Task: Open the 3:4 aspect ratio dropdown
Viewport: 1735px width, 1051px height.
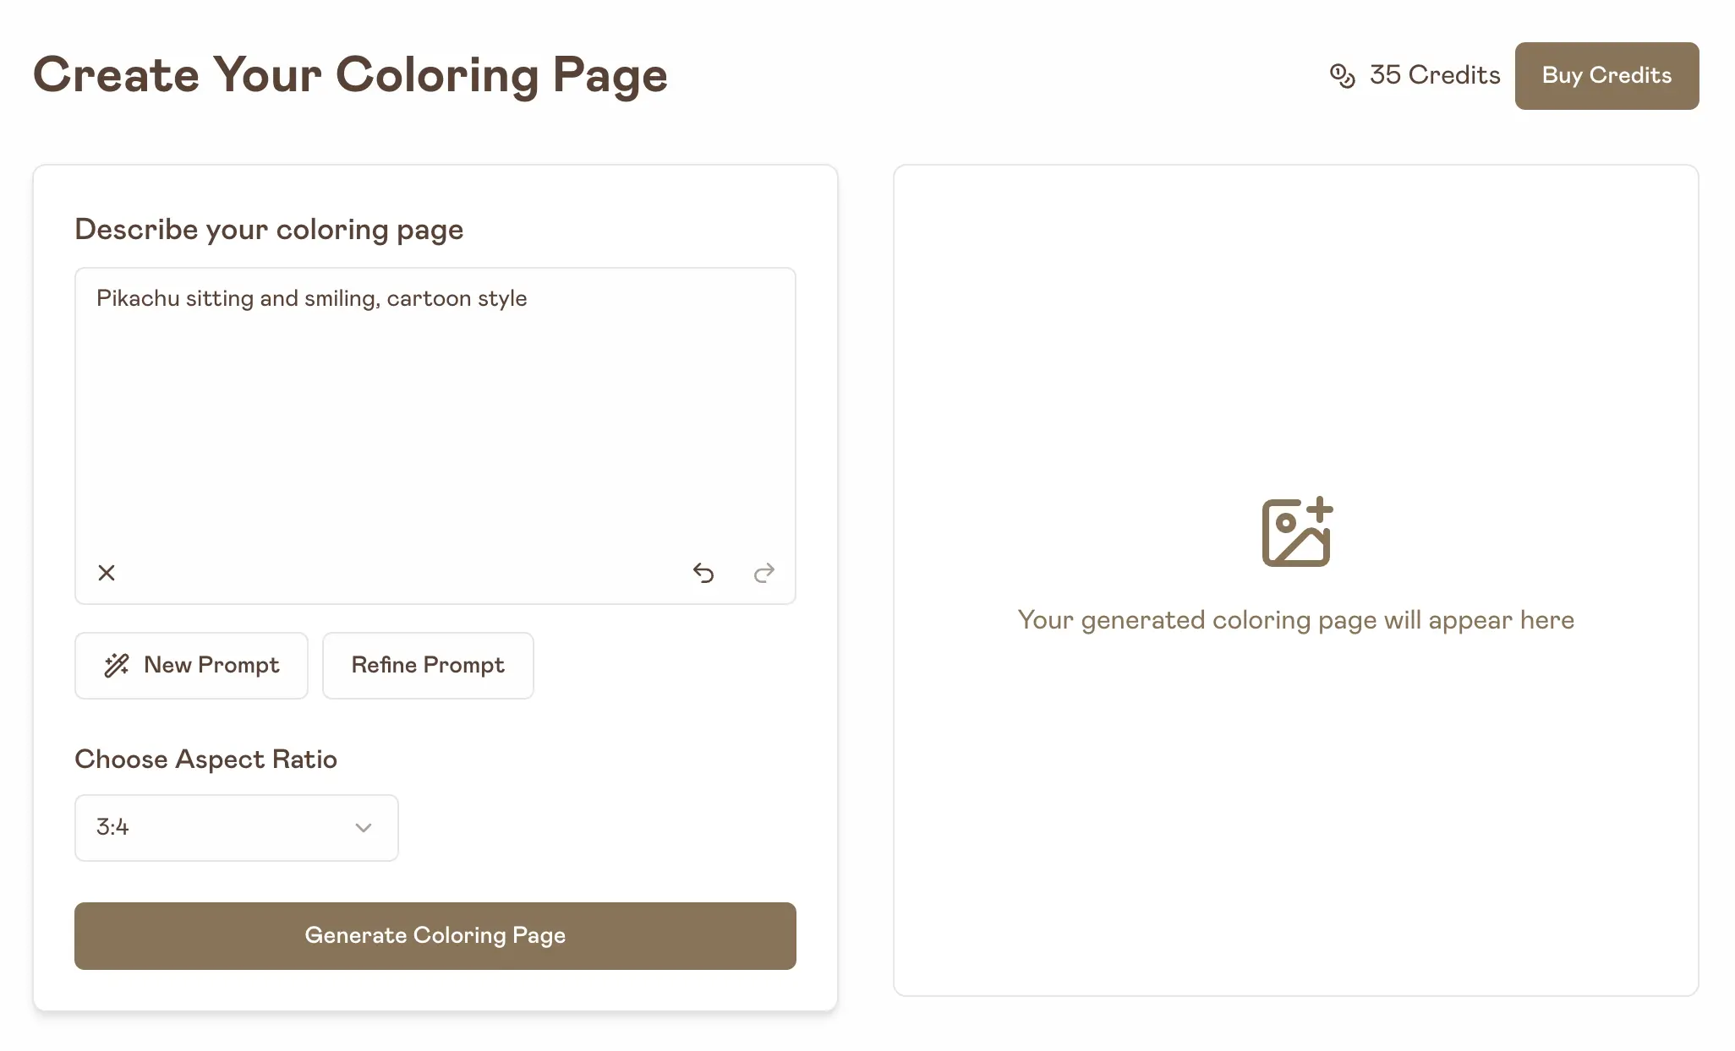Action: 236,828
